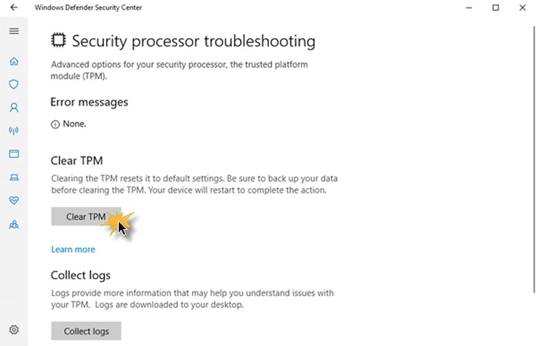Open Virus & threat protection shield icon
Viewport: 536px width, 346px height.
coord(14,84)
